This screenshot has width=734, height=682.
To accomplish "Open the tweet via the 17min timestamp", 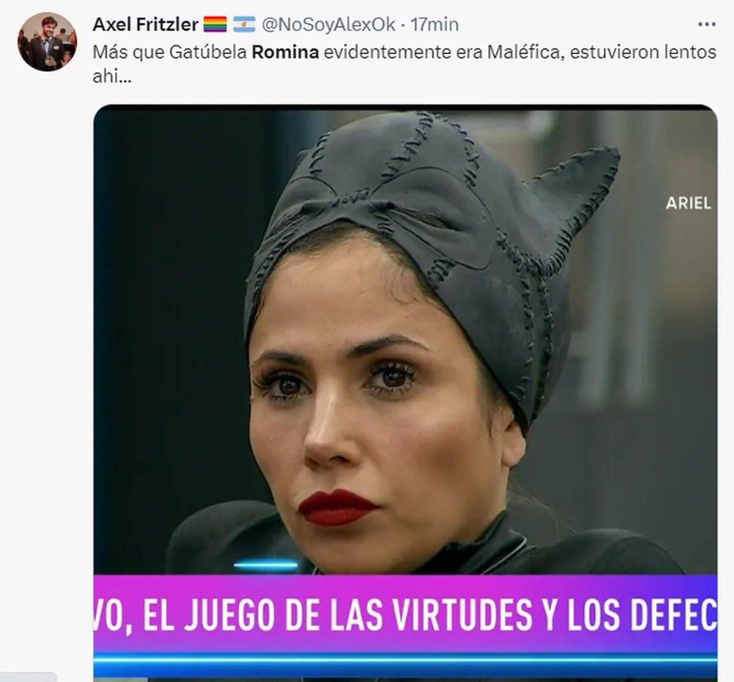I will pyautogui.click(x=434, y=24).
